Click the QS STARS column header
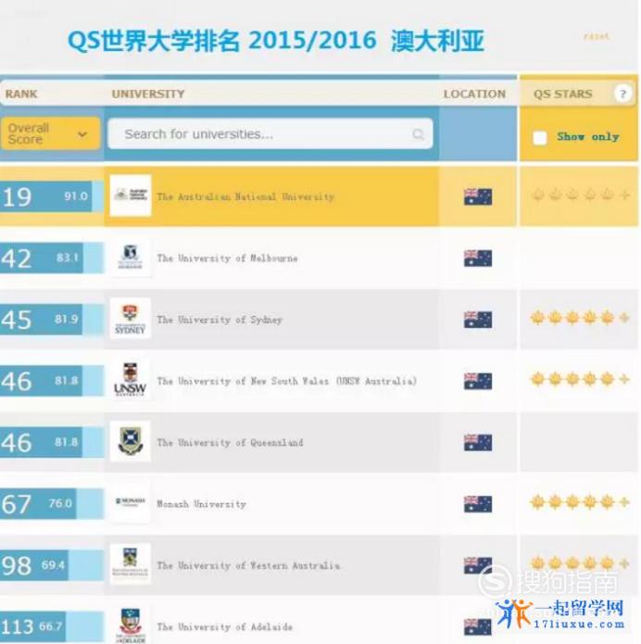 point(563,94)
